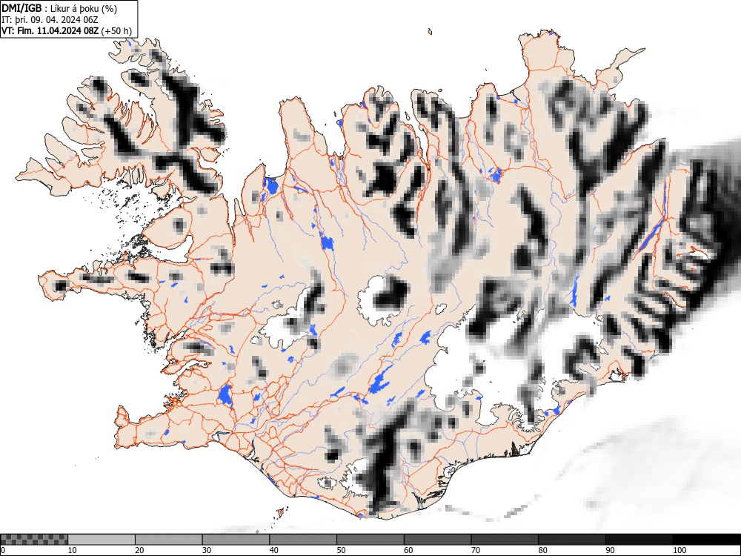
Task: Click the '90' label on the scale
Action: [609, 550]
